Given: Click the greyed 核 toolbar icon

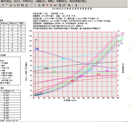Looking at the screenshot, I should tap(35, 5).
